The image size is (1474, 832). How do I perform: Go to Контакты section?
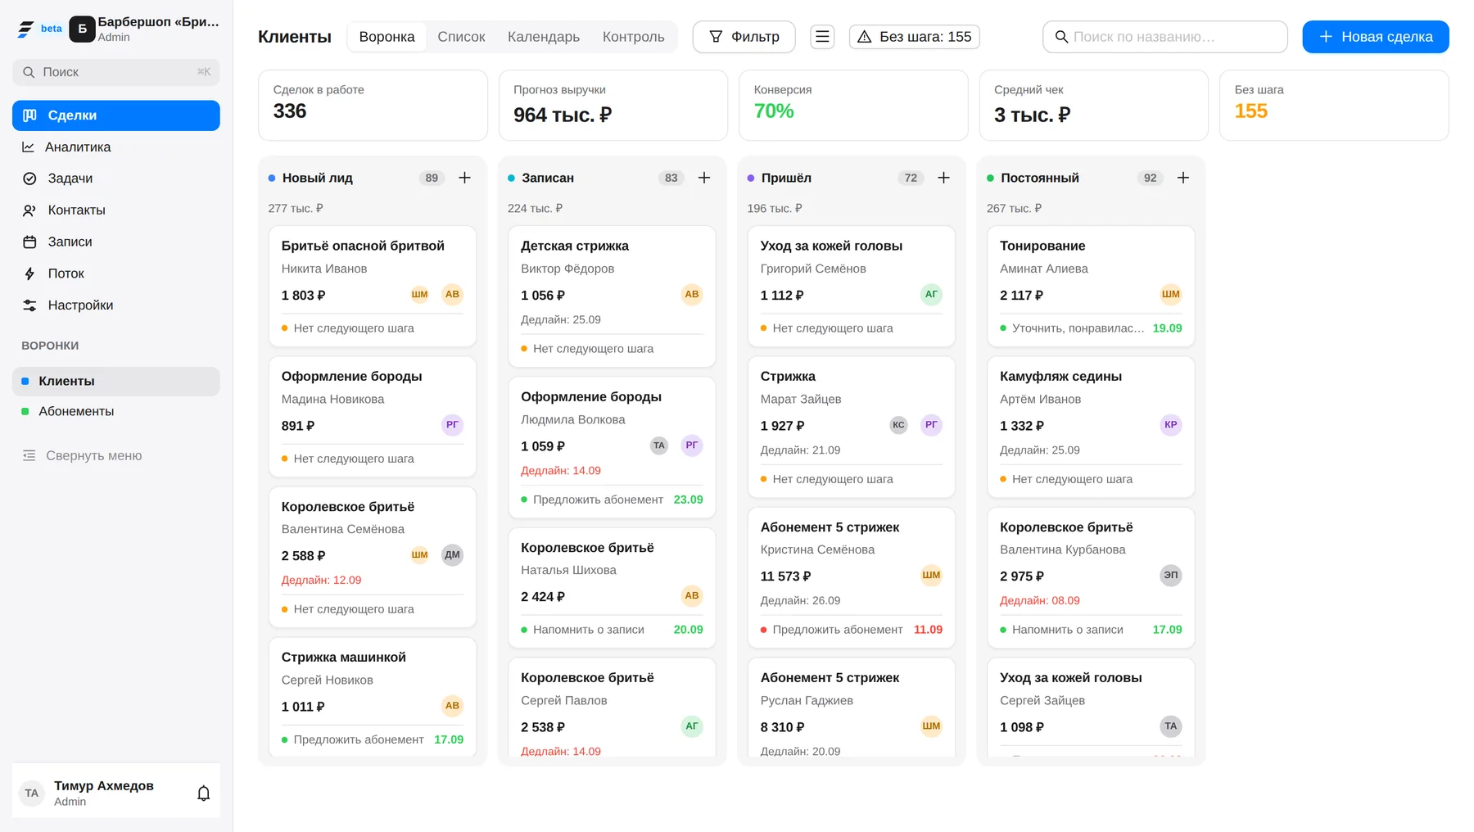point(116,210)
